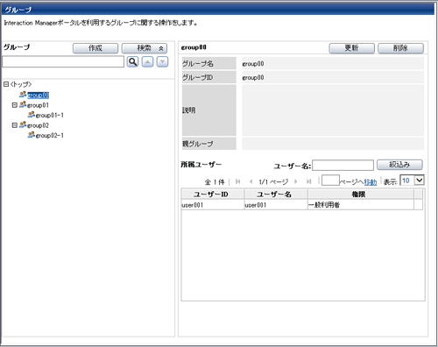Collapse the group01 tree node

[14, 105]
